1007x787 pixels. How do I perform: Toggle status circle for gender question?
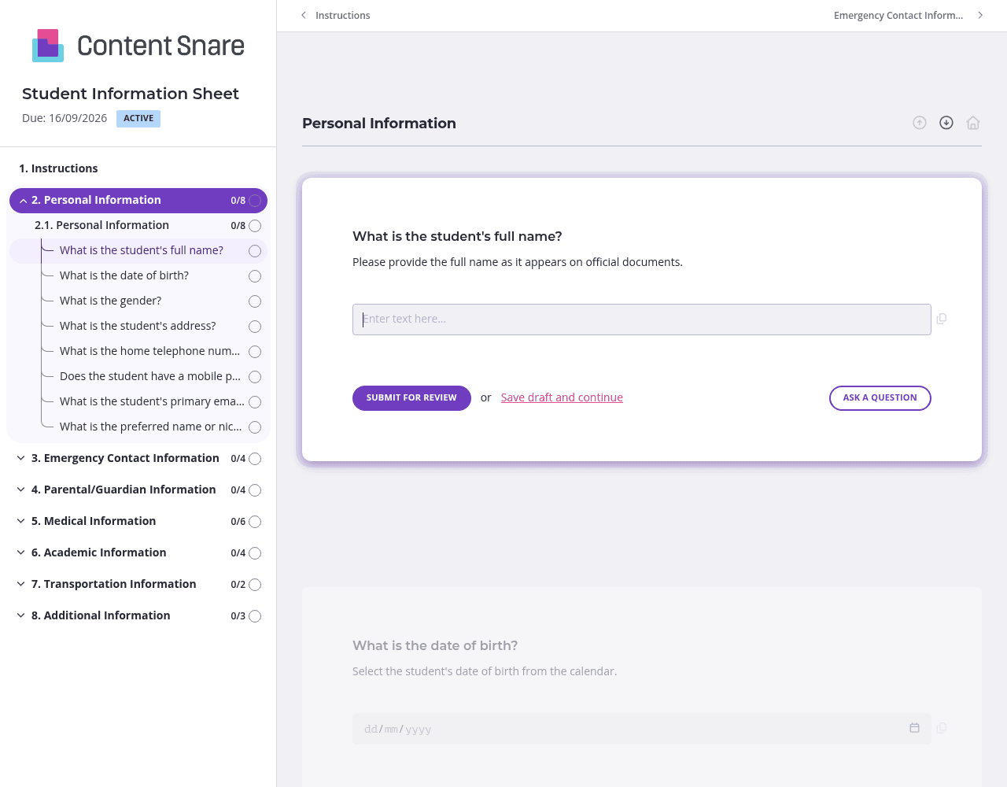[255, 301]
